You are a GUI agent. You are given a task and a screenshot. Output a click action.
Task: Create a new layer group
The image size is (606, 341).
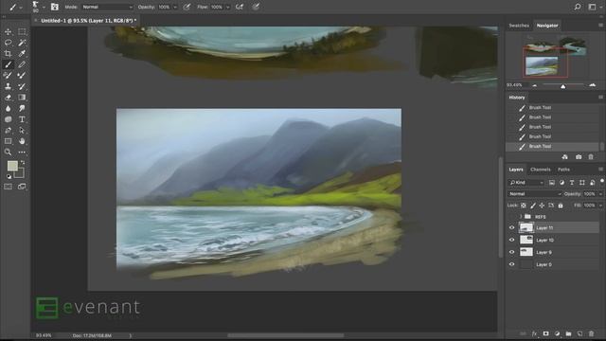pyautogui.click(x=568, y=333)
